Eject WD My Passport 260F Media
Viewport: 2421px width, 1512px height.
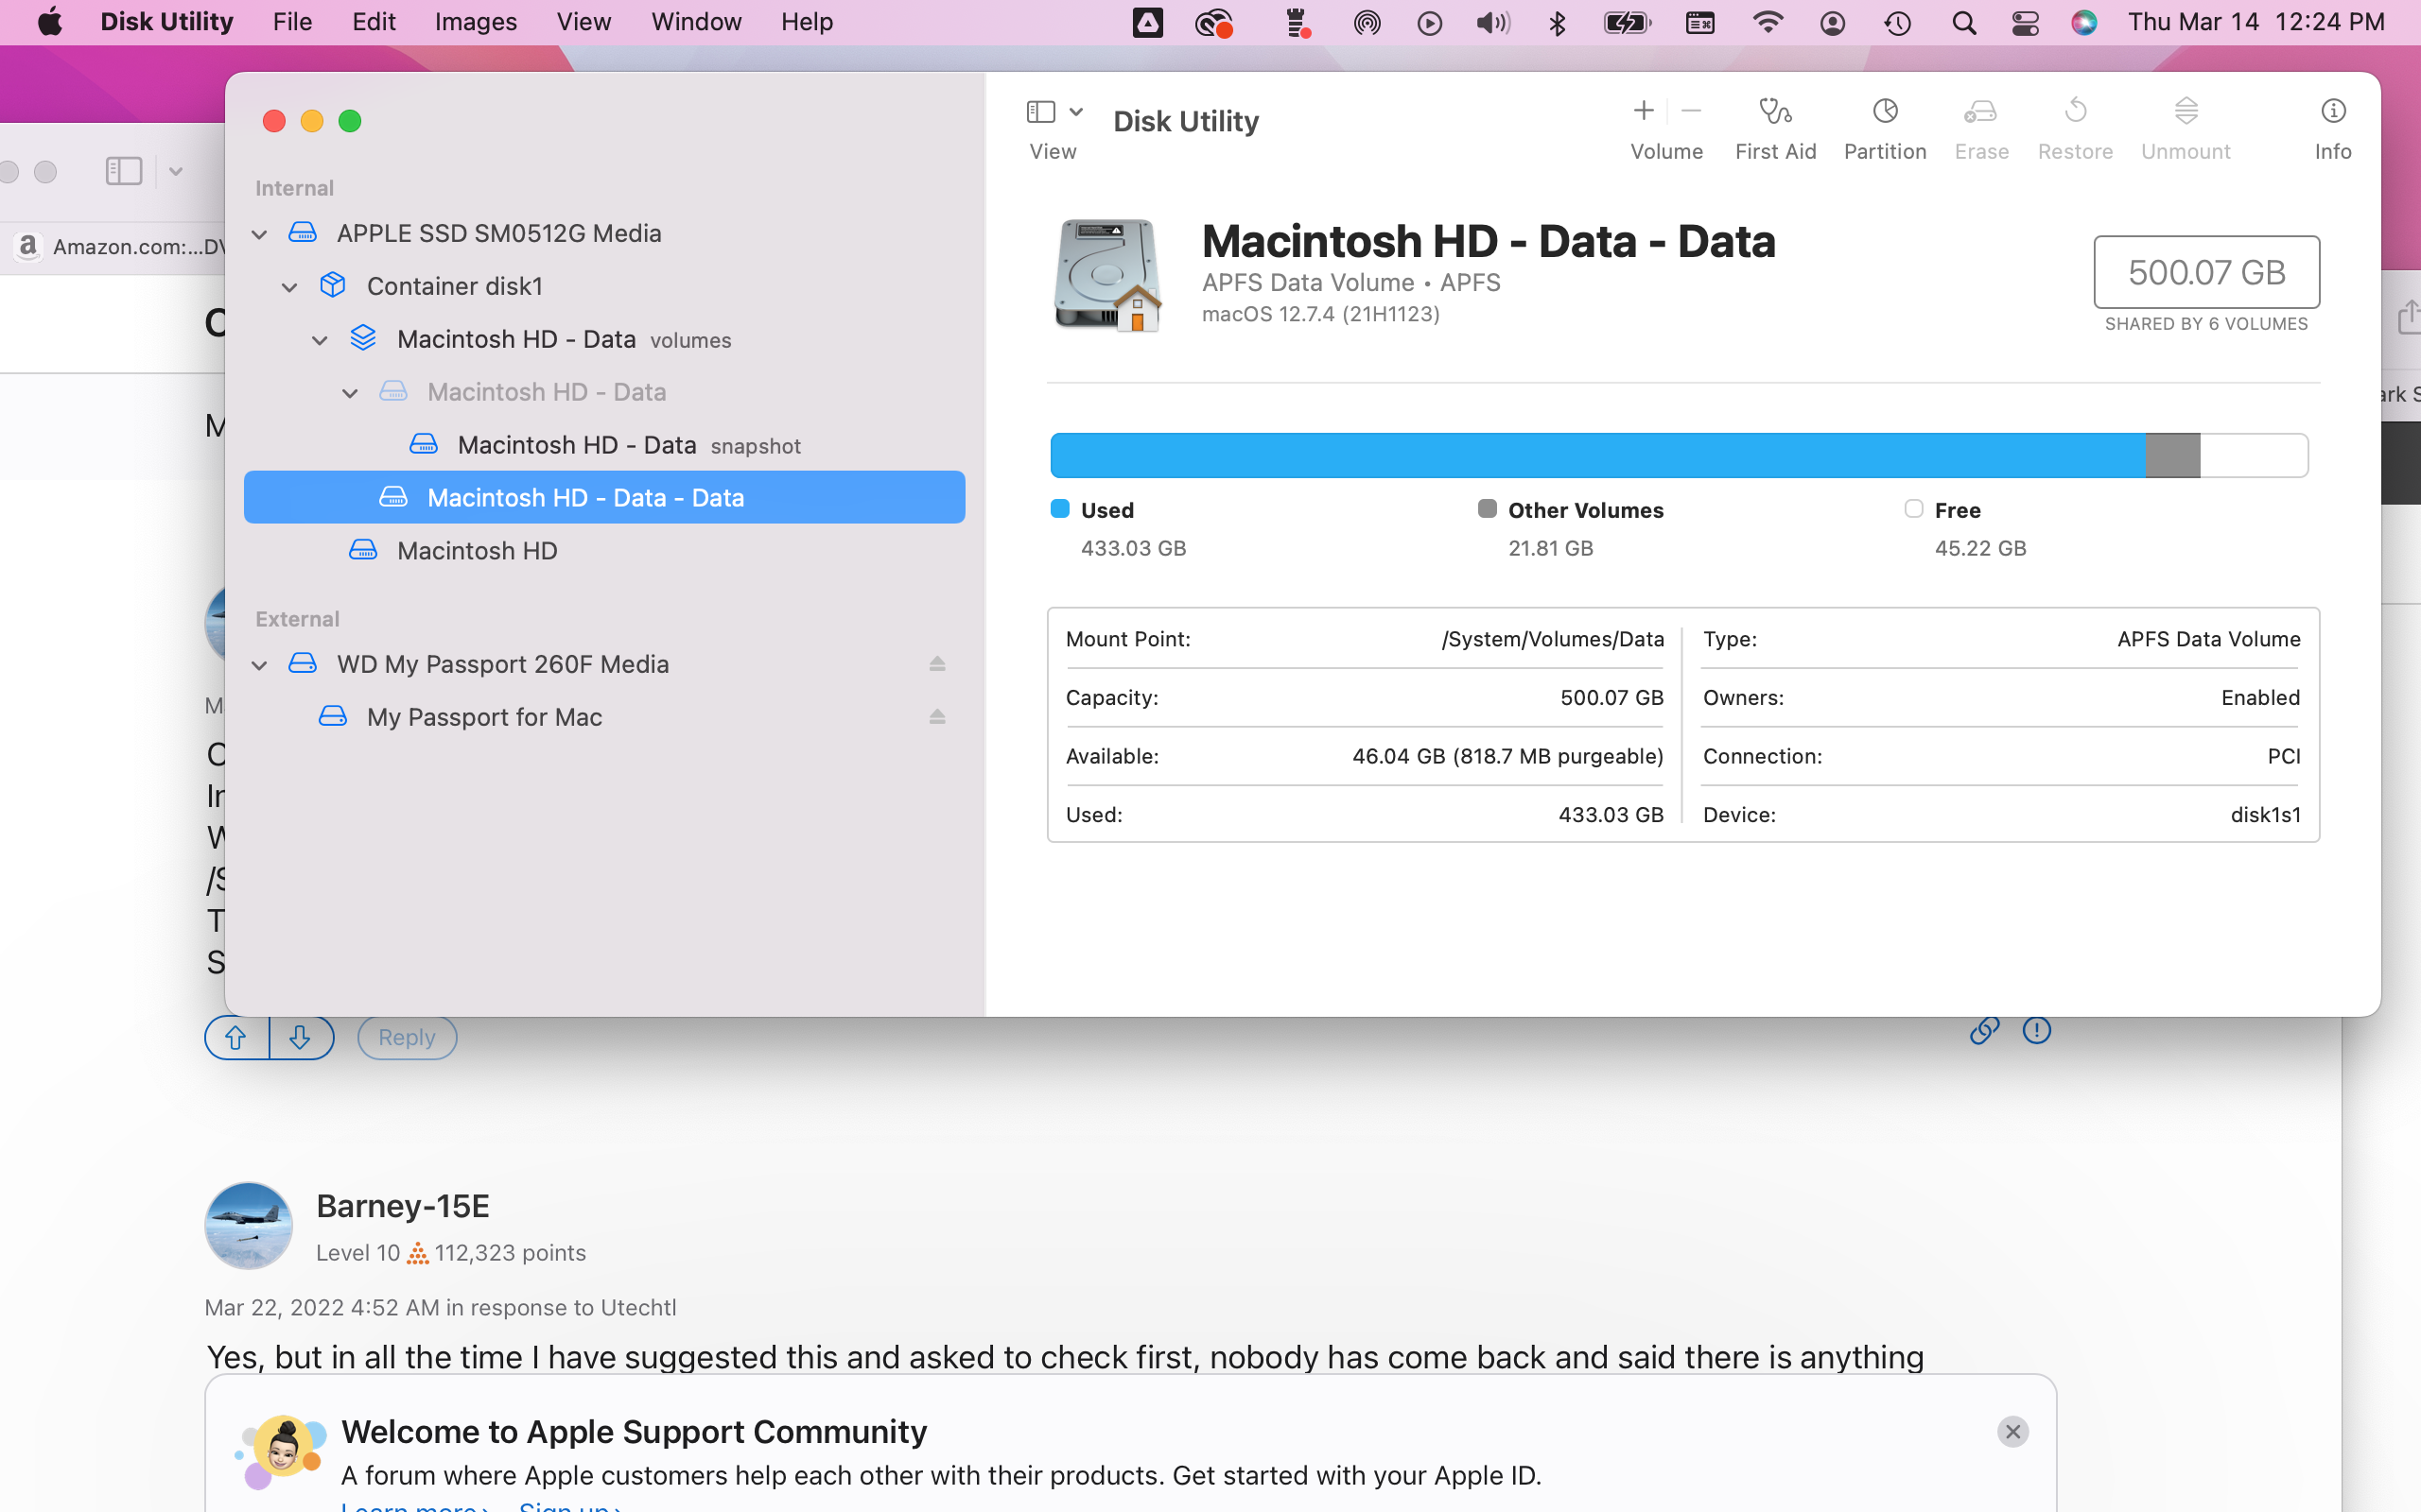(937, 664)
